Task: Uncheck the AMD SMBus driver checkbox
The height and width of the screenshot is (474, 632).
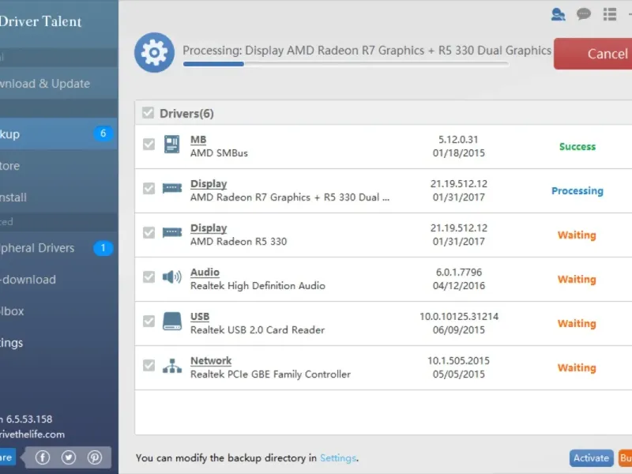Action: coord(149,145)
